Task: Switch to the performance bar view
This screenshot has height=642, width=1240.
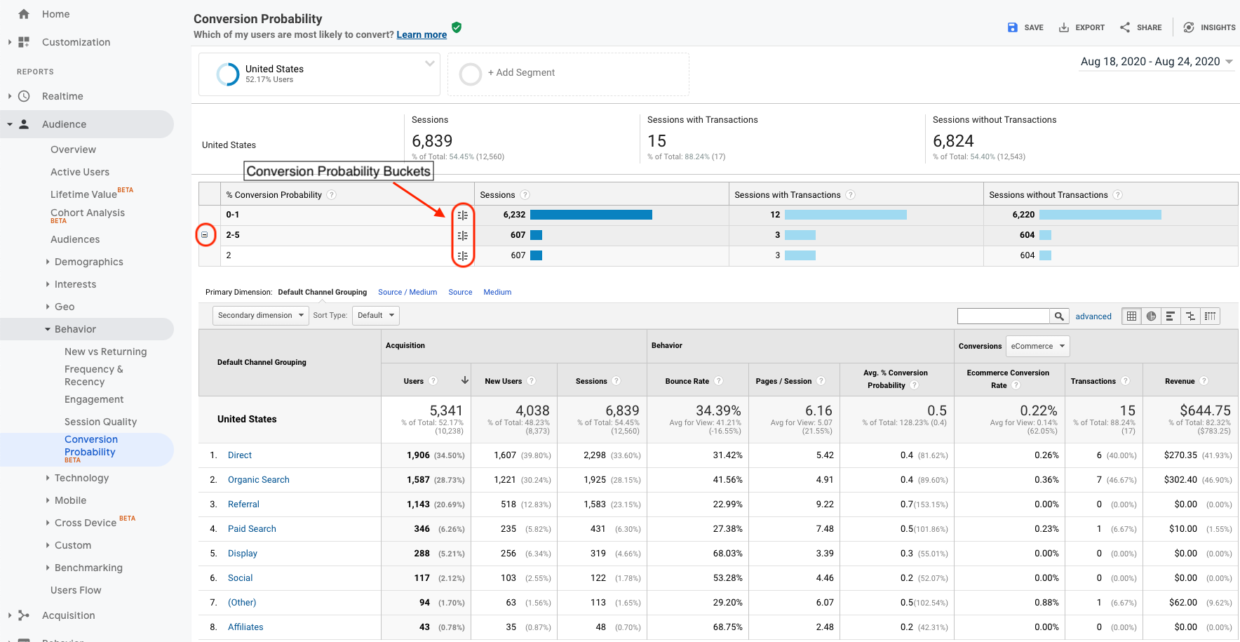Action: pos(1170,316)
